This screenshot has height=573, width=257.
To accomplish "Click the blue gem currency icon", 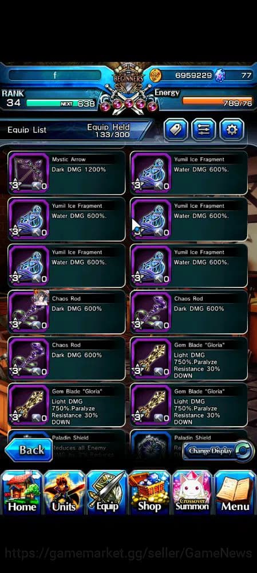I will click(x=219, y=76).
